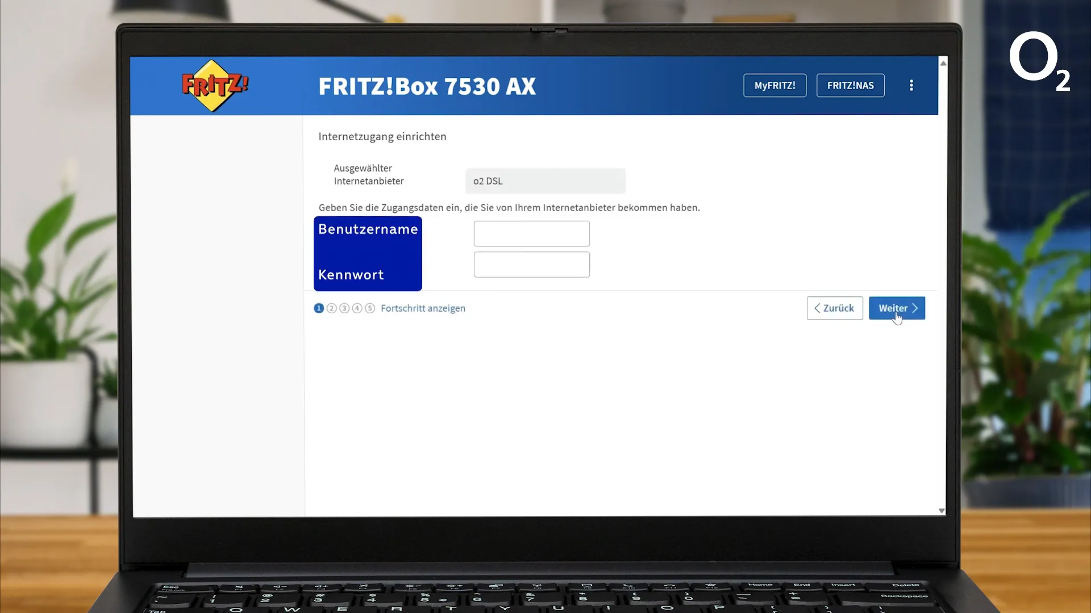Screen dimensions: 1091x613
Task: Continue with the Weiter button
Action: [x=897, y=308]
